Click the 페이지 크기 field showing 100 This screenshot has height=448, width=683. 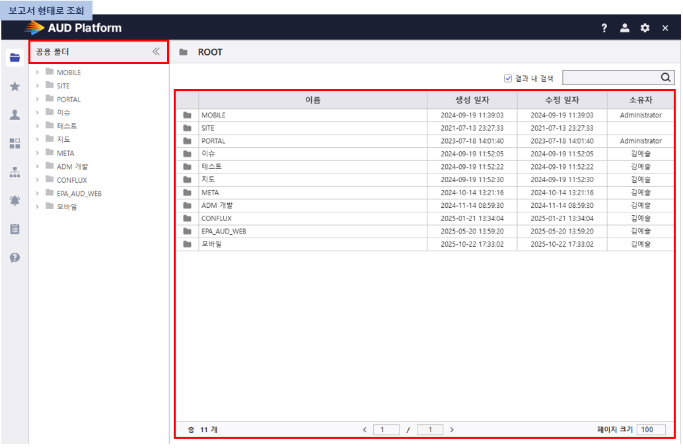coord(651,430)
